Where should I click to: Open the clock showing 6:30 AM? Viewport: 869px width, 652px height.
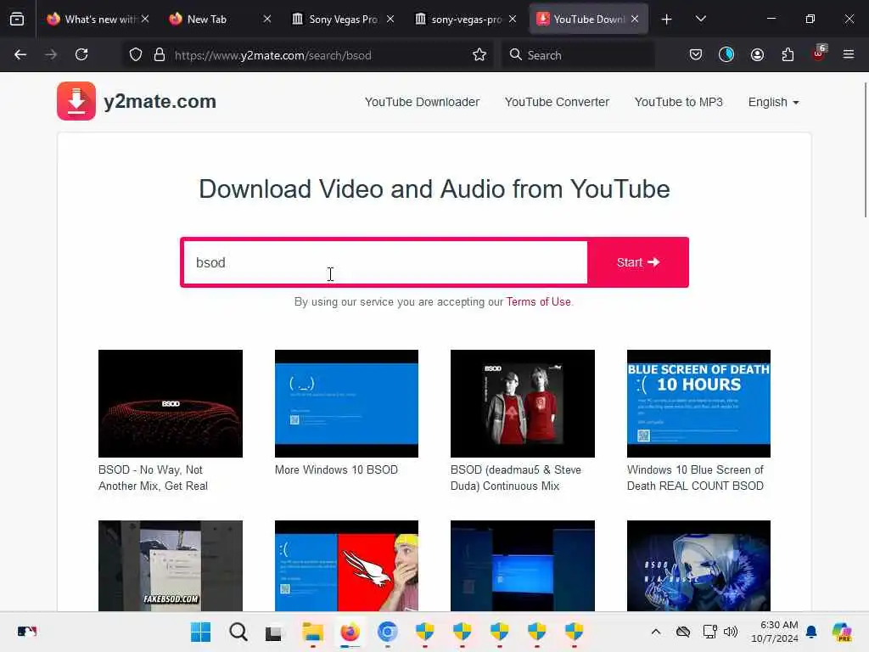[x=774, y=632]
